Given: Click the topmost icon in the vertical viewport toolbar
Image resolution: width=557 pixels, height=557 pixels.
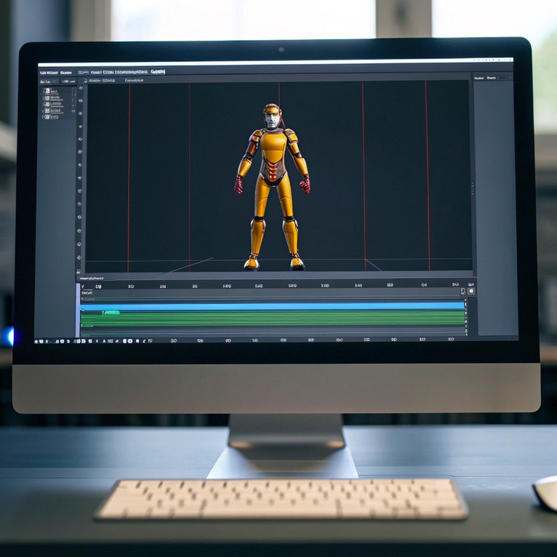Looking at the screenshot, I should [x=81, y=88].
